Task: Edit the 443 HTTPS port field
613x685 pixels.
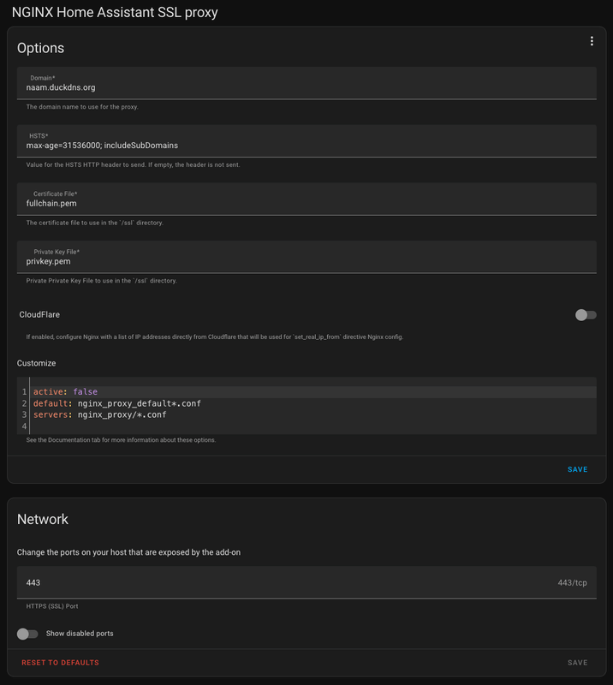Action: (x=306, y=582)
